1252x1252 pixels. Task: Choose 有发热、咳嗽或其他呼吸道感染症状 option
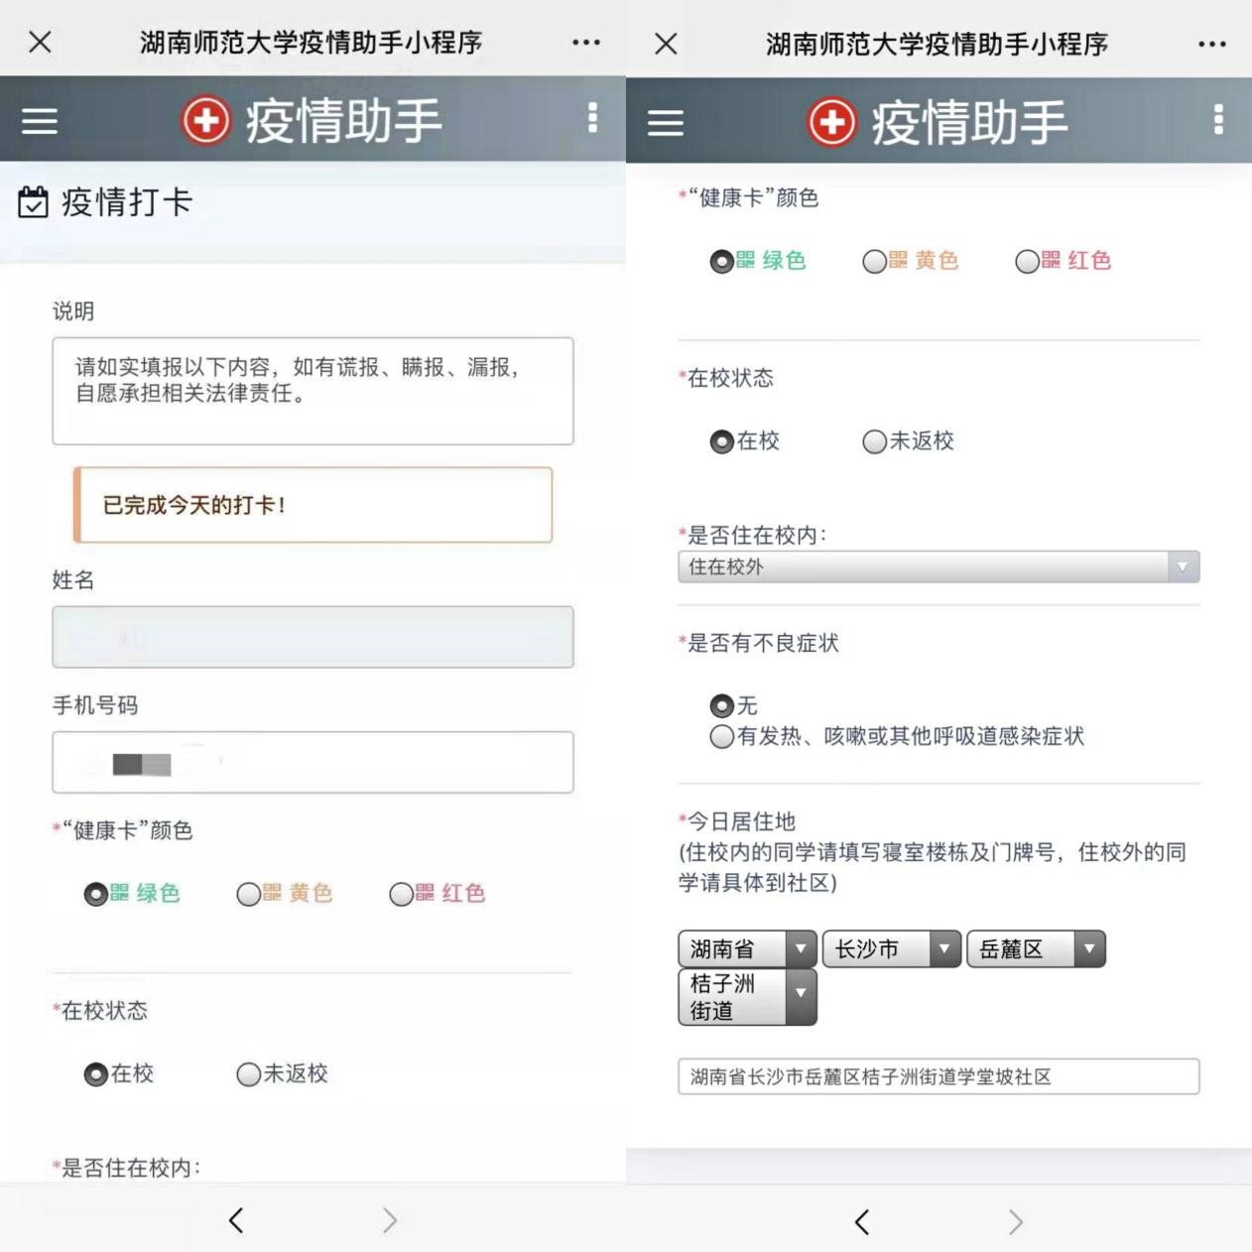pyautogui.click(x=721, y=737)
